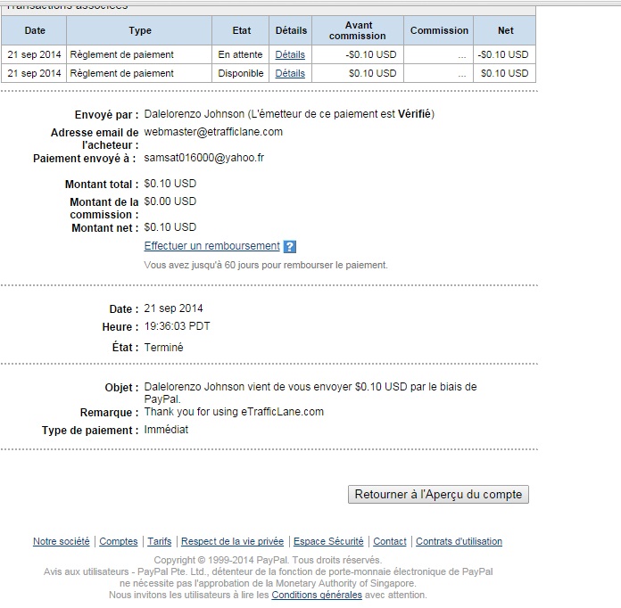Screen dimensions: 621x608
Task: Click the Type column header
Action: point(139,30)
